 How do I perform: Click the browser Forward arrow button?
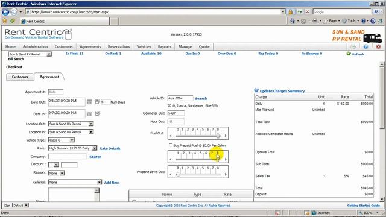(x=14, y=12)
